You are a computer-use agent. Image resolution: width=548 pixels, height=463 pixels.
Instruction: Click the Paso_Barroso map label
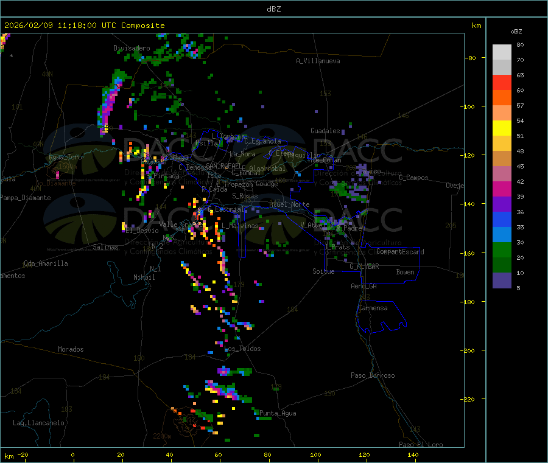click(373, 376)
